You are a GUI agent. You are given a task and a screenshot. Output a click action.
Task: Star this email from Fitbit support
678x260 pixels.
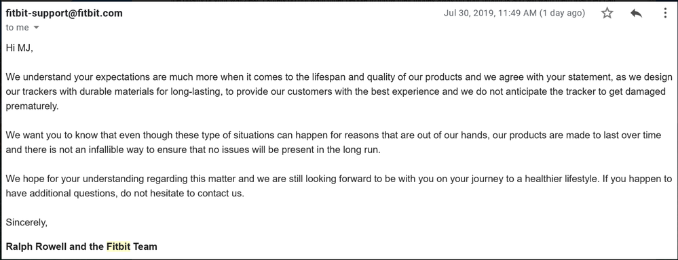click(x=607, y=13)
